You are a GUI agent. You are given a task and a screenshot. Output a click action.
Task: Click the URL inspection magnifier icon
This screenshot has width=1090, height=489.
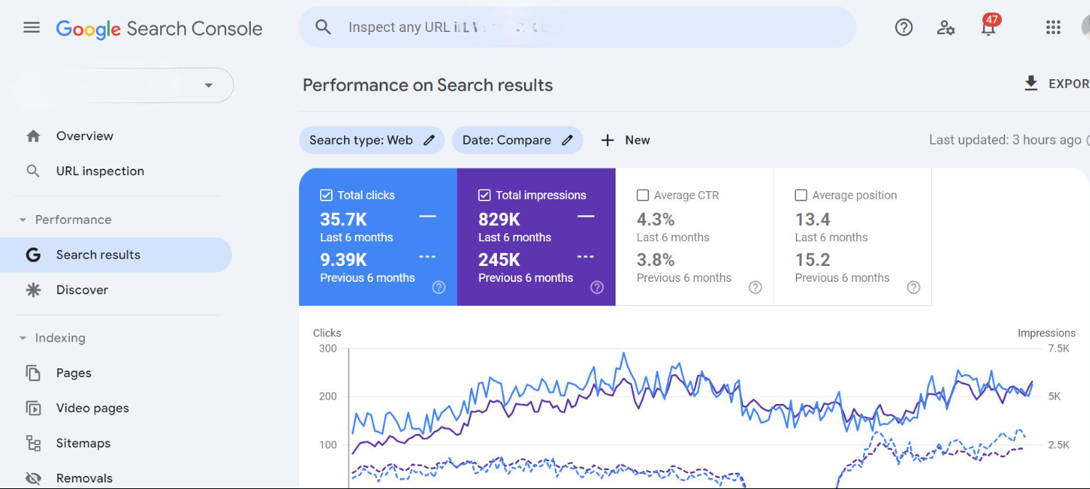(x=33, y=171)
